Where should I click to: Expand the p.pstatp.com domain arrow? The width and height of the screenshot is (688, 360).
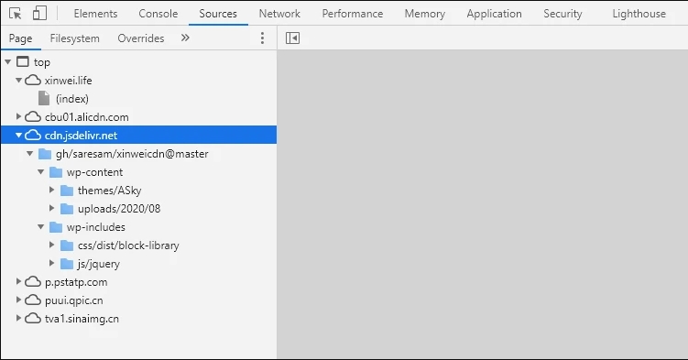pyautogui.click(x=18, y=281)
